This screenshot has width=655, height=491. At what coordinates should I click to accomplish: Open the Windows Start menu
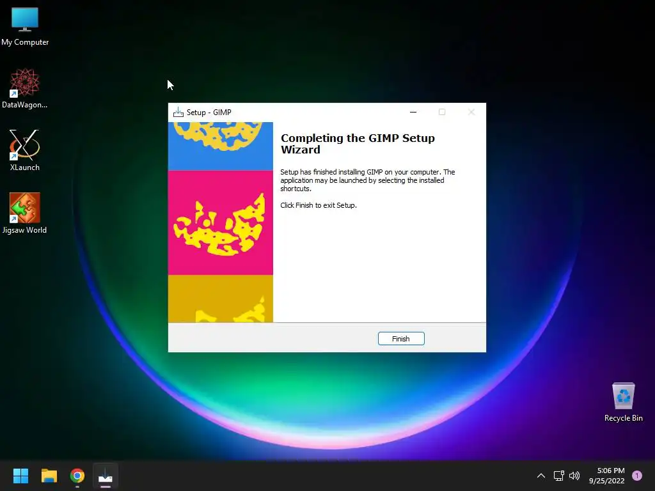click(20, 476)
